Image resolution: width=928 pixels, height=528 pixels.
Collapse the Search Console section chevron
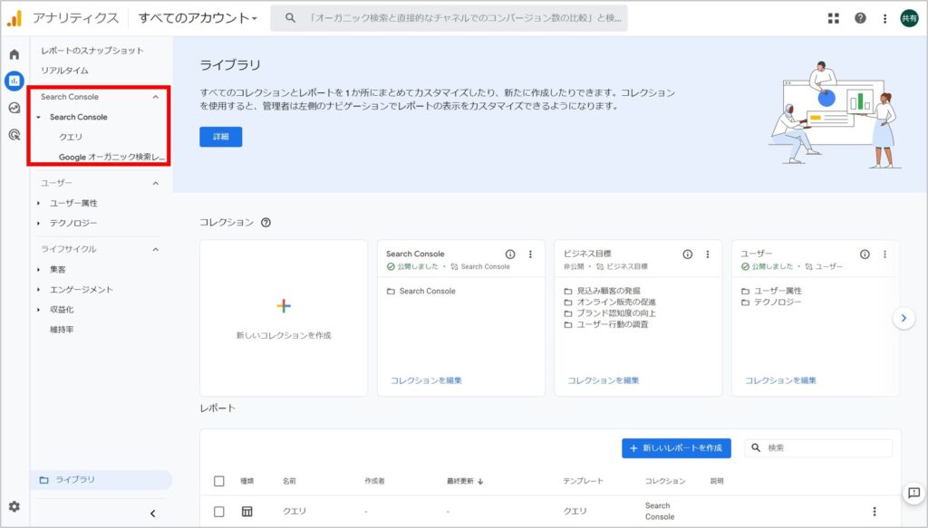coord(156,97)
